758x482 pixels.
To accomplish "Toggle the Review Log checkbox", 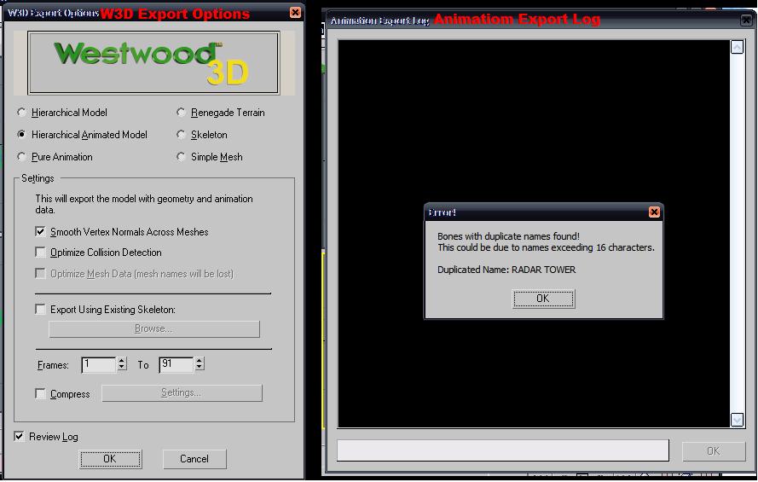I will click(x=19, y=437).
